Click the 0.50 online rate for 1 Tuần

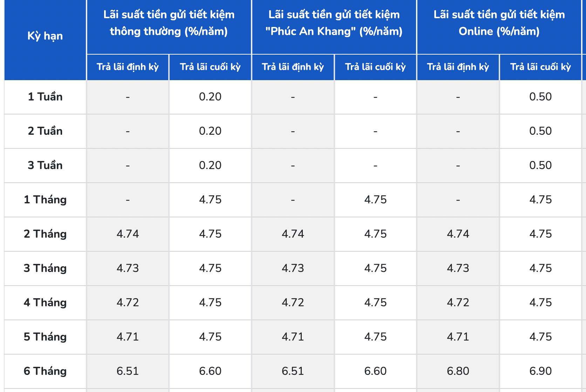pos(540,97)
